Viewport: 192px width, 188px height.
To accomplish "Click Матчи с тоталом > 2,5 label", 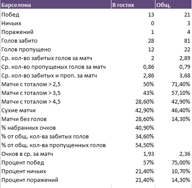I will tap(31, 84).
